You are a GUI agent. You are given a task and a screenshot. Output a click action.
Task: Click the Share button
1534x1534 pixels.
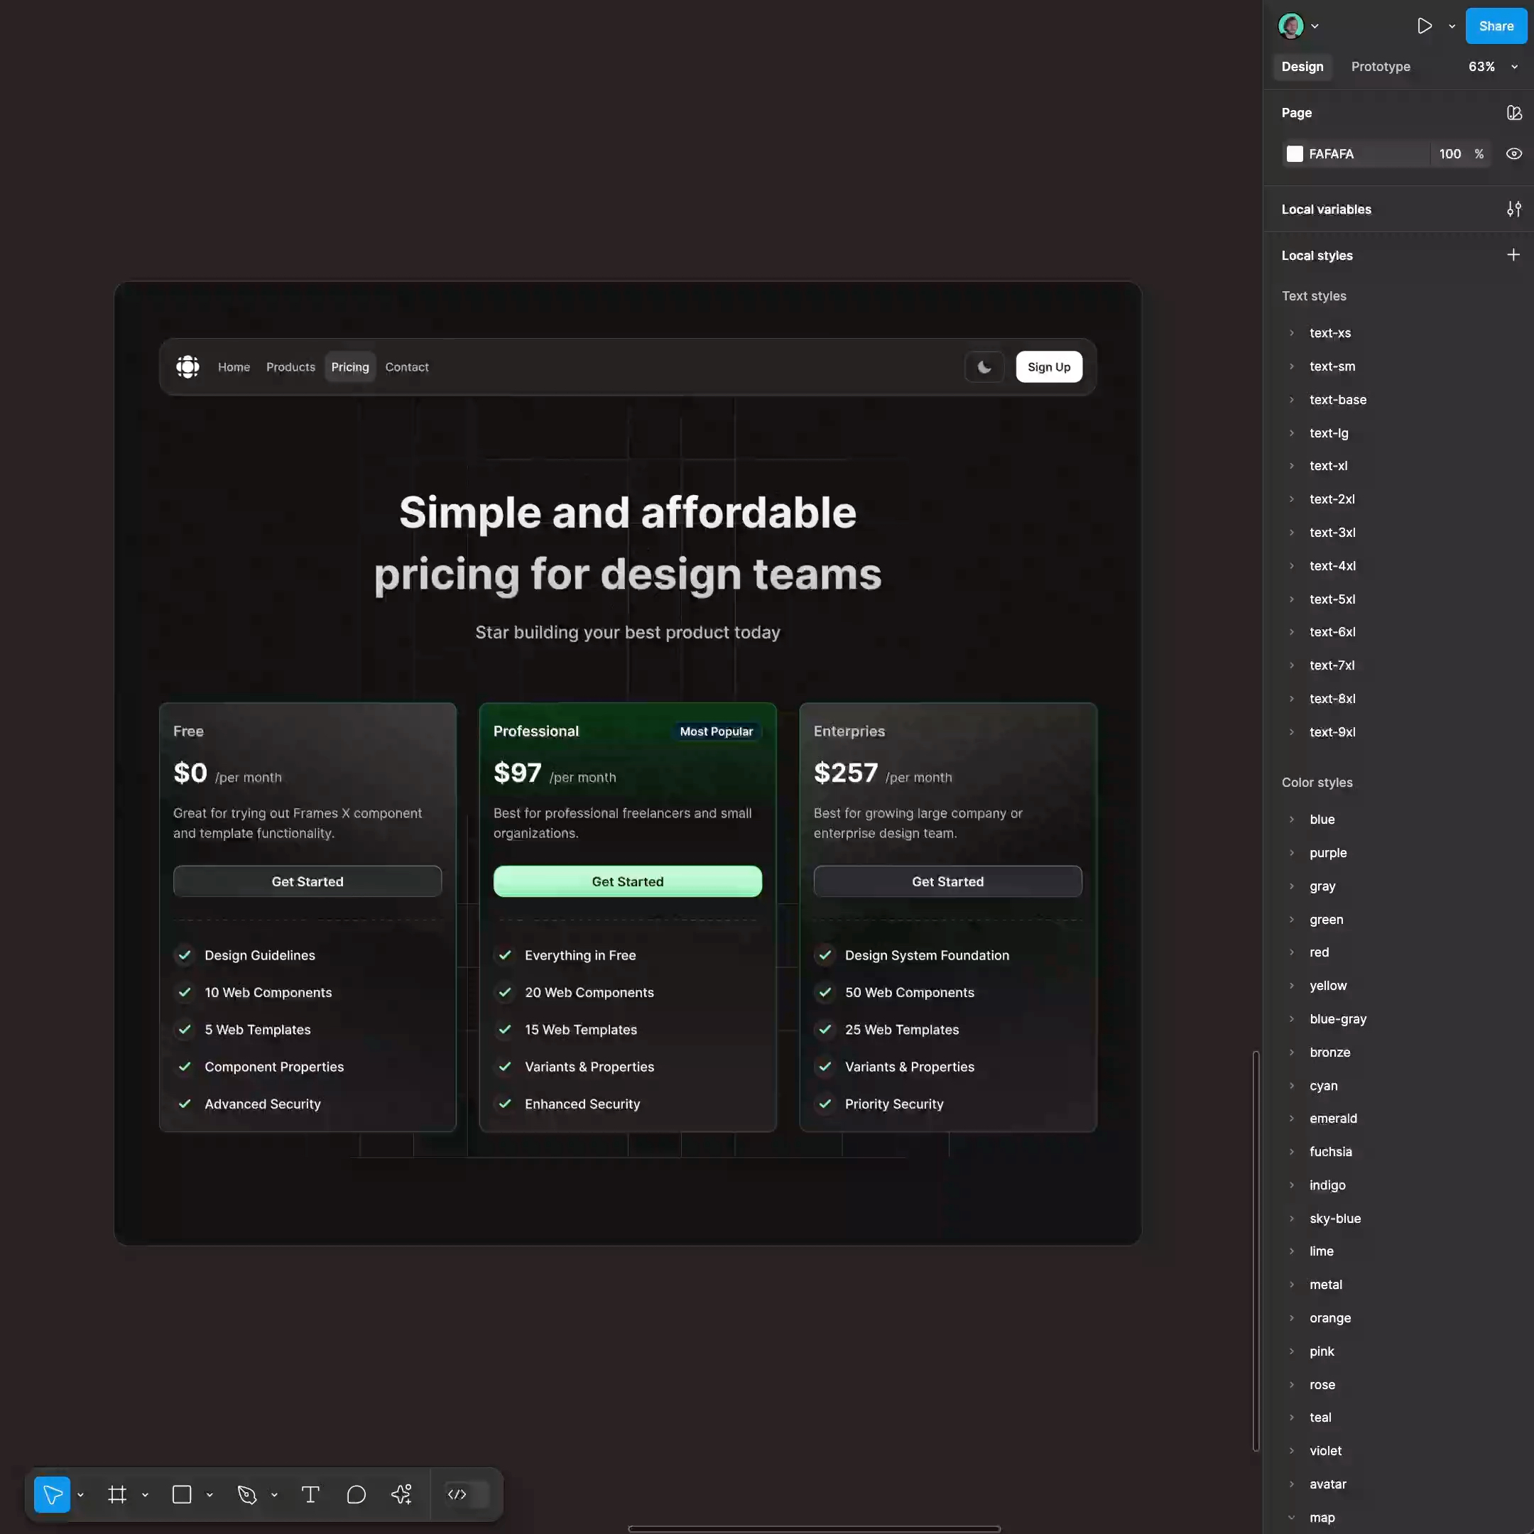pos(1494,26)
